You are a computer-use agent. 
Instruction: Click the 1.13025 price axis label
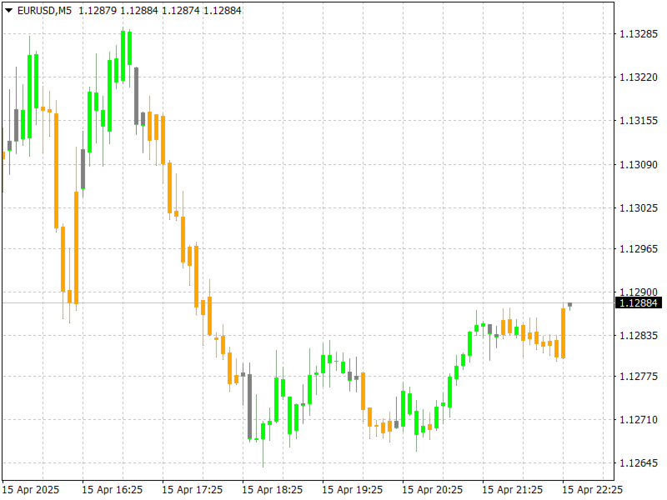[x=639, y=207]
